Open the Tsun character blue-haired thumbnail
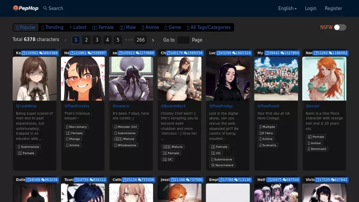The width and height of the screenshot is (359, 202). (x=83, y=193)
